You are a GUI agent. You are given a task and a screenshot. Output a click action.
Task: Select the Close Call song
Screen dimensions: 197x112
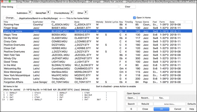click(x=98, y=48)
